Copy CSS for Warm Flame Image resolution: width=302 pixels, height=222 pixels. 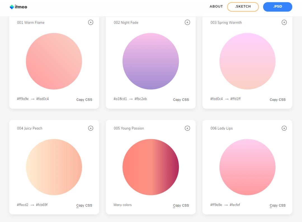point(84,100)
